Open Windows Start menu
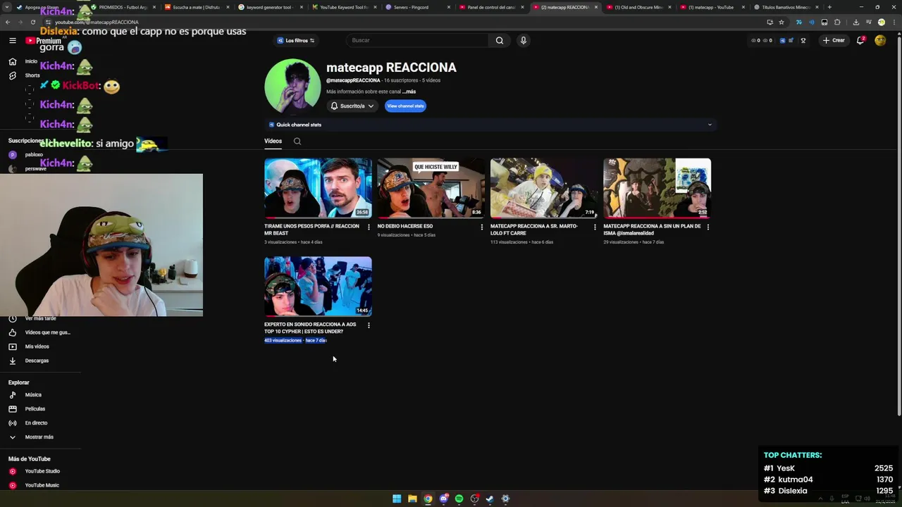902x507 pixels. pos(397,499)
